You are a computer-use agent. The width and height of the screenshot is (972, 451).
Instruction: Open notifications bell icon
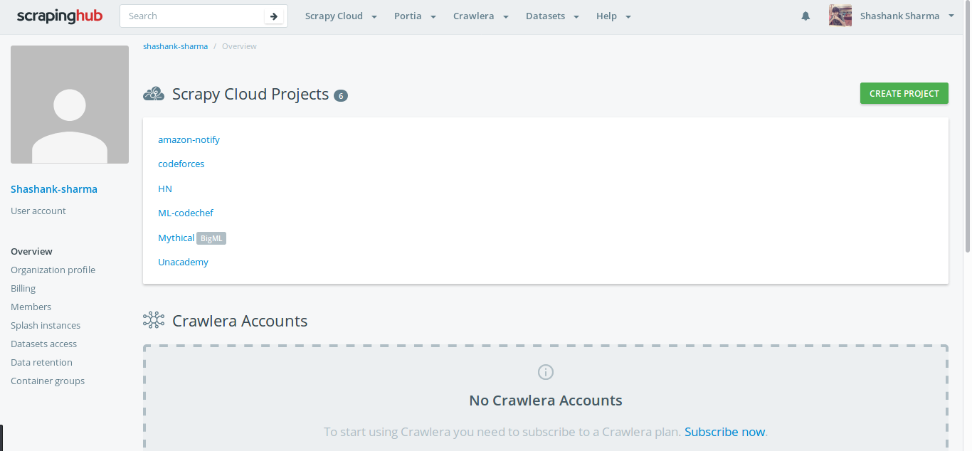805,16
